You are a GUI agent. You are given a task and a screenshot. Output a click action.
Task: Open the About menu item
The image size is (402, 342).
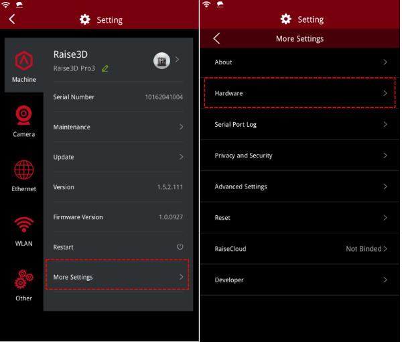point(300,62)
